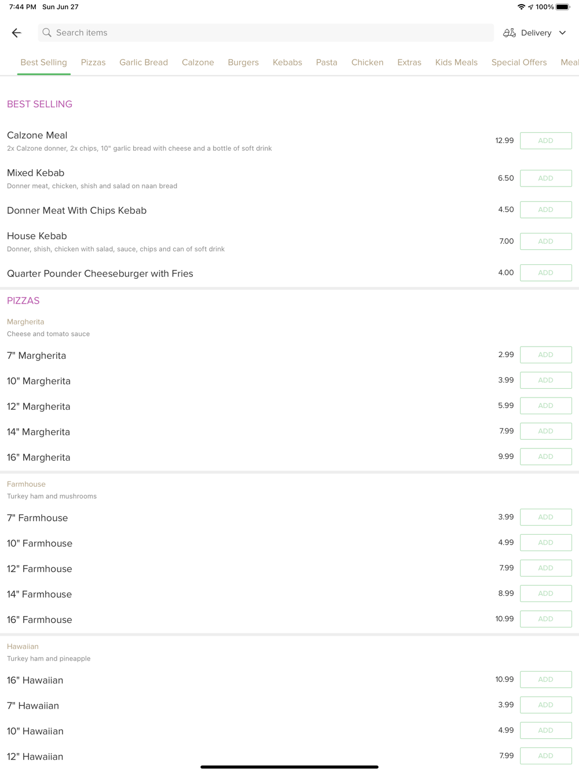Add the 12" Margherita pizza
This screenshot has width=579, height=773.
[x=545, y=406]
